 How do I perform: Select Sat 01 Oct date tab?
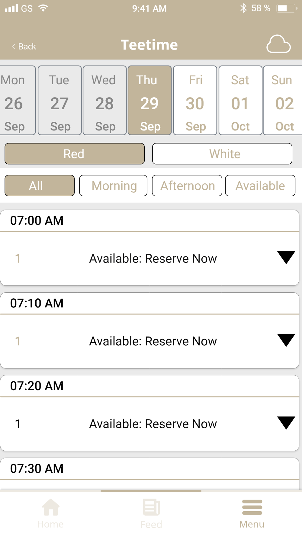pyautogui.click(x=240, y=100)
